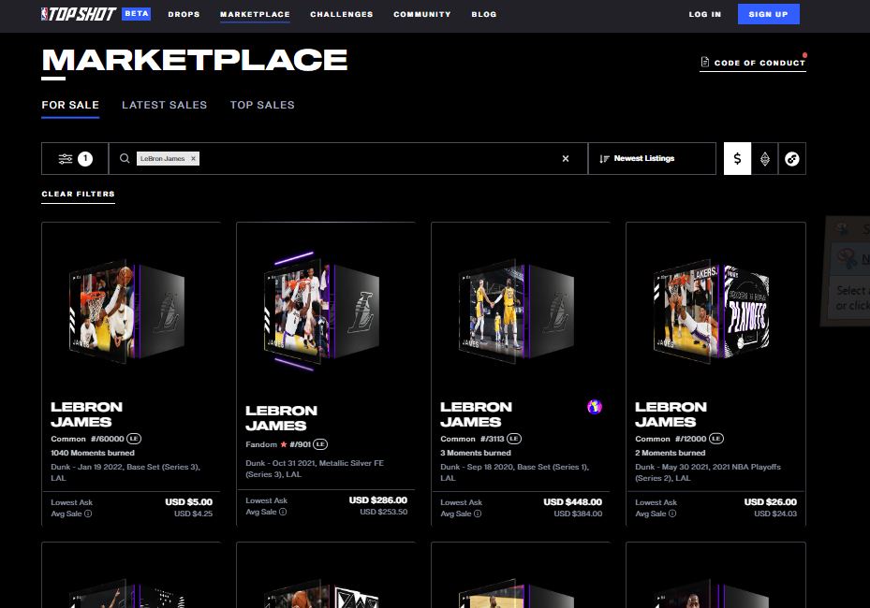This screenshot has height=608, width=870.
Task: Select the USD dollar currency toggle
Action: (737, 158)
